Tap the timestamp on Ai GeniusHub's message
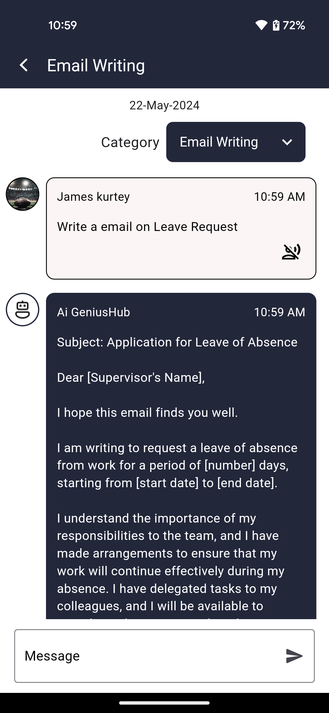This screenshot has height=713, width=329. click(279, 312)
